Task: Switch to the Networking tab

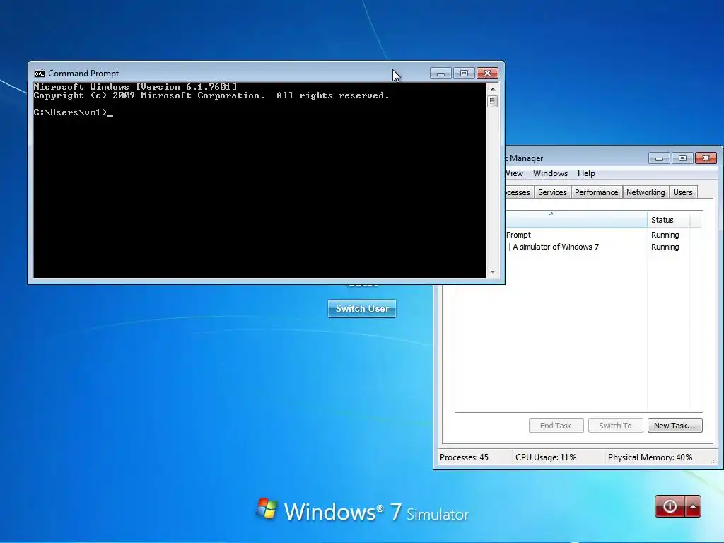Action: coord(646,192)
